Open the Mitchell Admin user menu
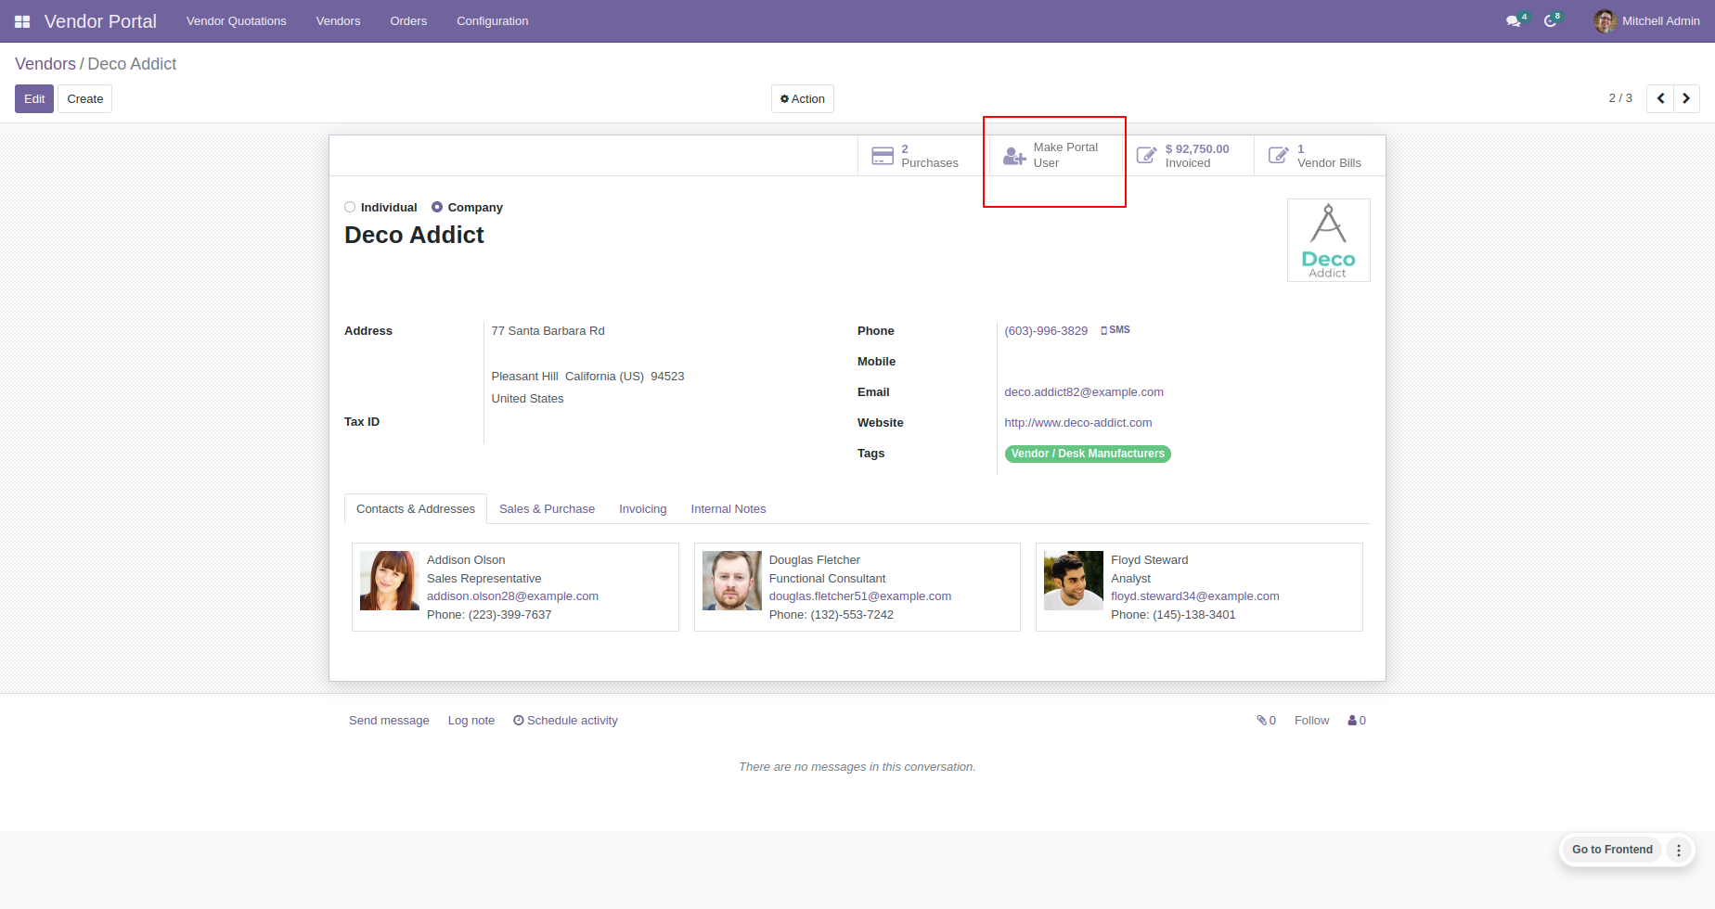The image size is (1715, 909). click(1647, 21)
